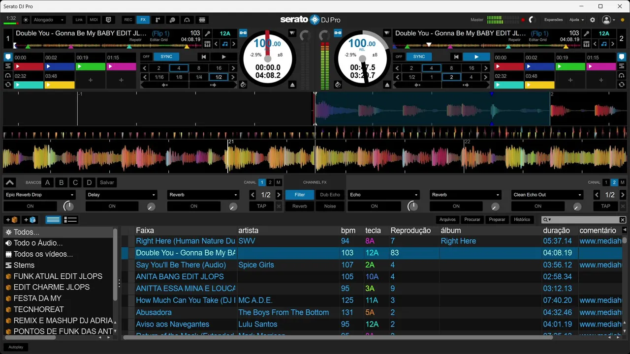The image size is (630, 354).
Task: Tap the left FX unit TAP tempo button
Action: point(261,206)
